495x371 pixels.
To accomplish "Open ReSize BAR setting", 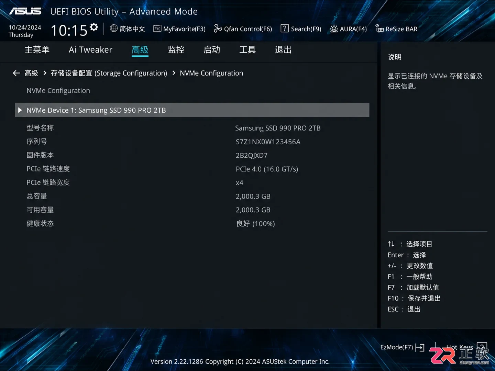I will tap(396, 29).
